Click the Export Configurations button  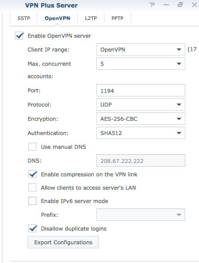click(63, 242)
